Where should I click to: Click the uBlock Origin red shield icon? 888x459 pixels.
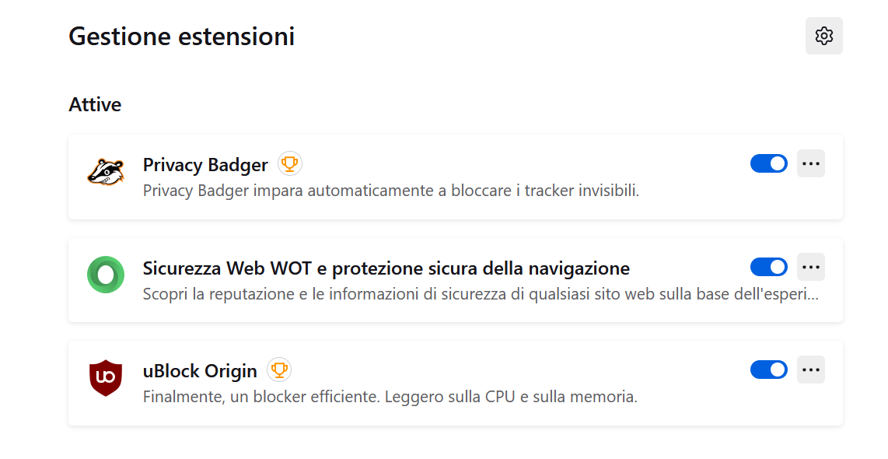click(x=106, y=377)
